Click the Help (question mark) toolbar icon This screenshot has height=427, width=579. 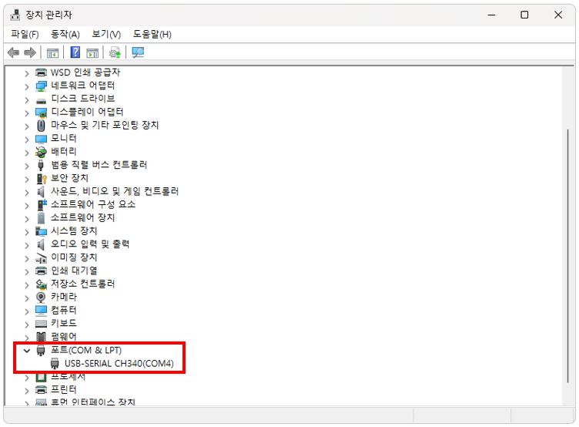[75, 52]
